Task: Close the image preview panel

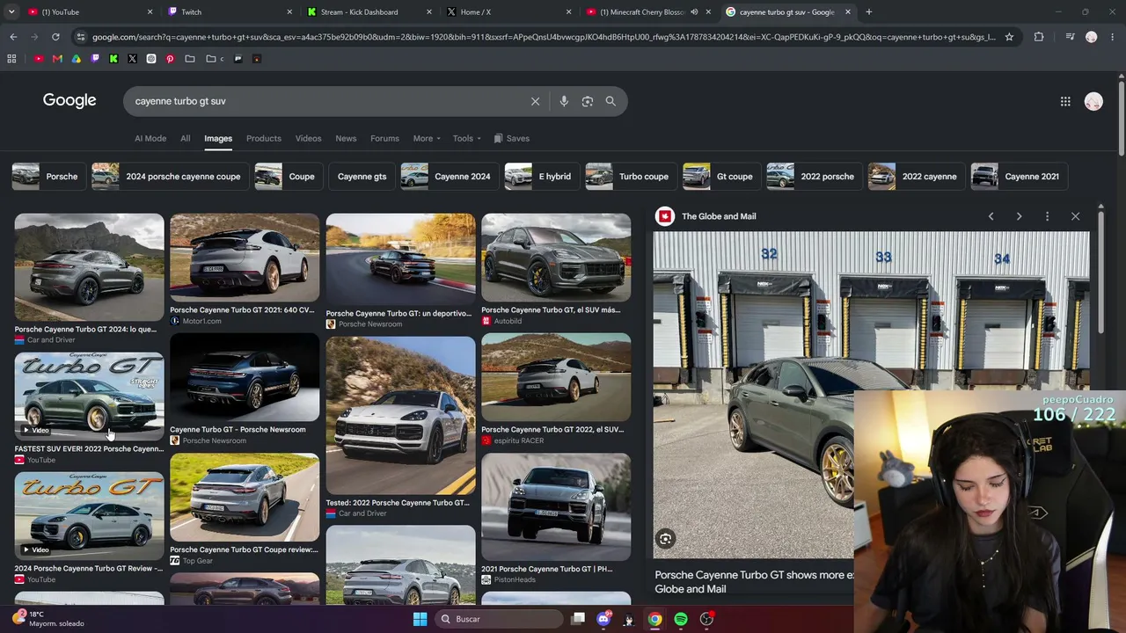Action: [x=1075, y=216]
